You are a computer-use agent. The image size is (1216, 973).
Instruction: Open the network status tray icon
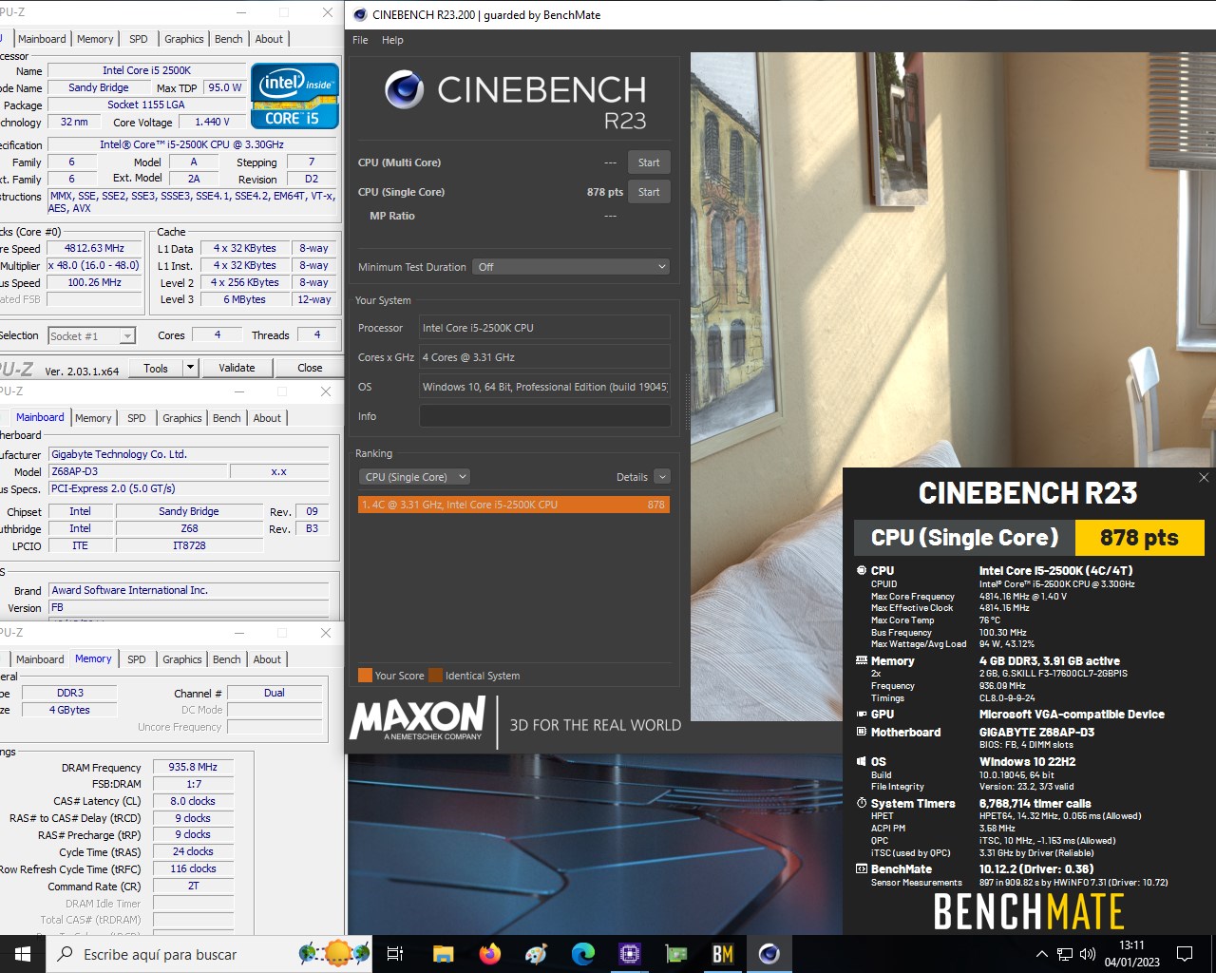pos(1065,954)
